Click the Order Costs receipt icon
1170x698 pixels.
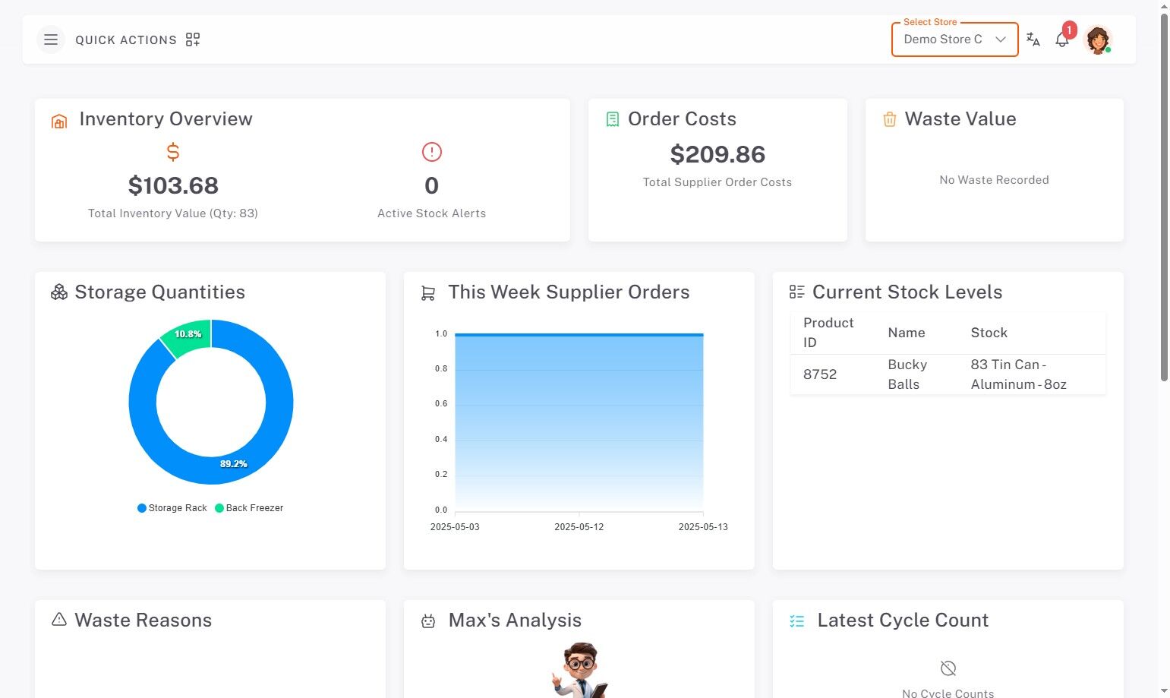coord(612,119)
